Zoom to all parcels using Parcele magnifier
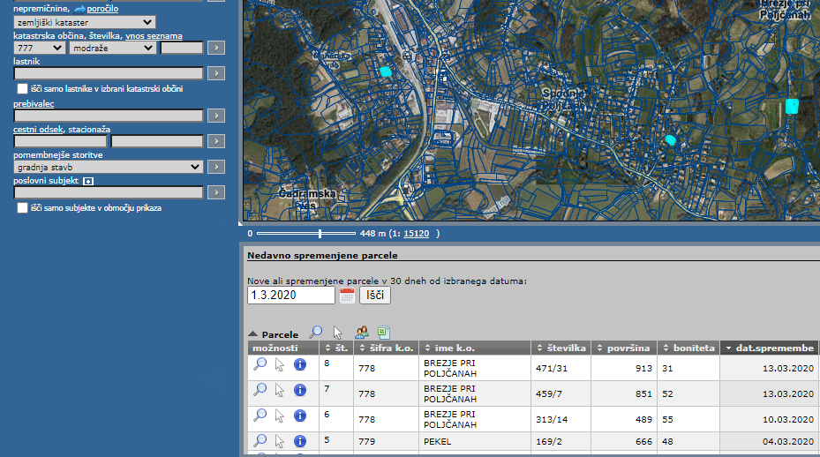This screenshot has width=820, height=457. click(315, 333)
